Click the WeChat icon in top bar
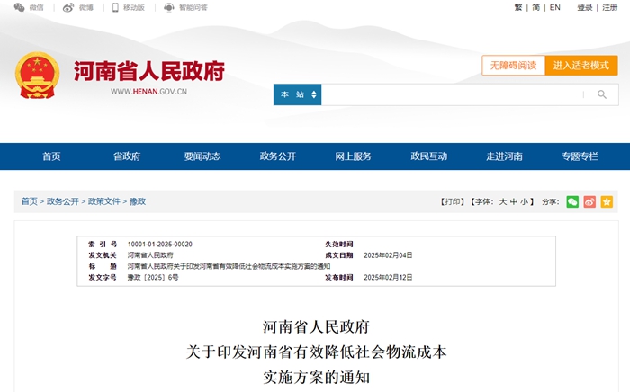 pyautogui.click(x=19, y=7)
